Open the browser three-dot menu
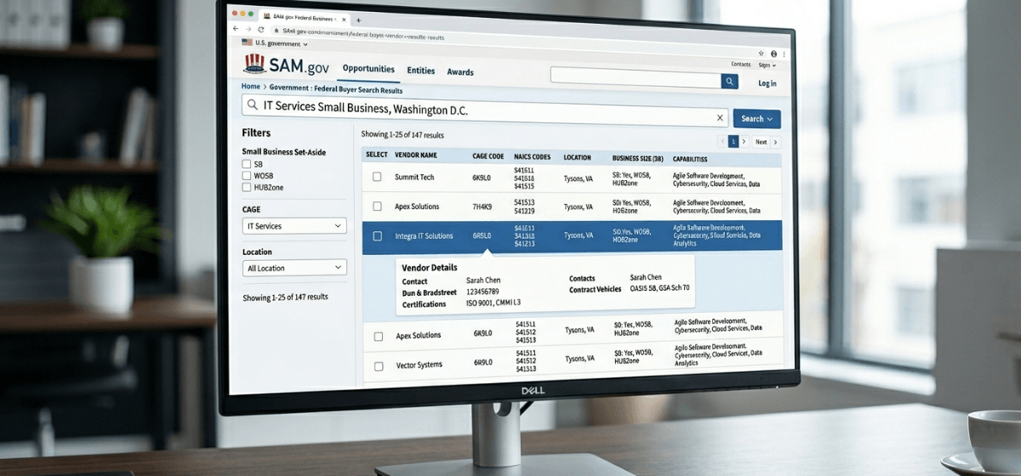 pos(784,54)
